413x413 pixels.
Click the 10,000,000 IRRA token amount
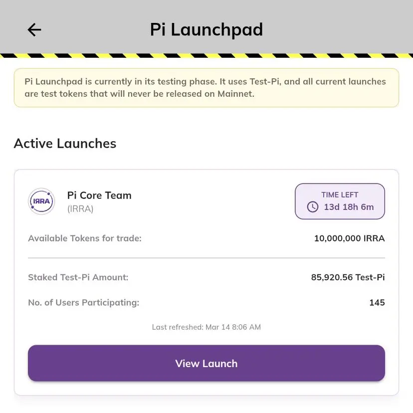coord(349,238)
